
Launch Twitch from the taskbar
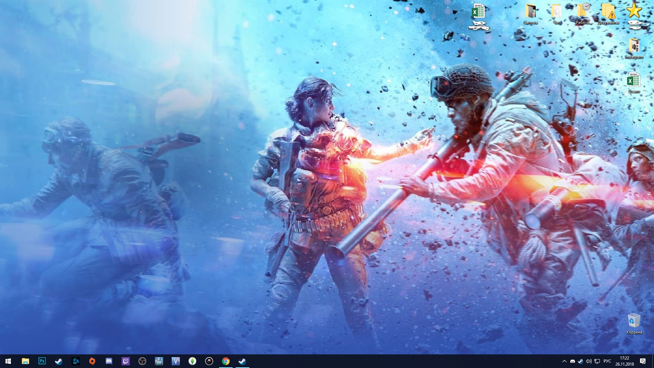(x=126, y=361)
